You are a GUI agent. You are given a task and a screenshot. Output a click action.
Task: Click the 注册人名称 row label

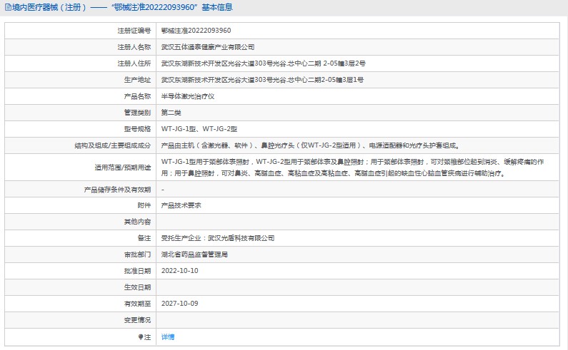click(x=134, y=47)
